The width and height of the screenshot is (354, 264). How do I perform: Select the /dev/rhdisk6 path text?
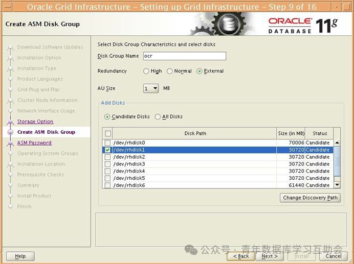click(129, 185)
